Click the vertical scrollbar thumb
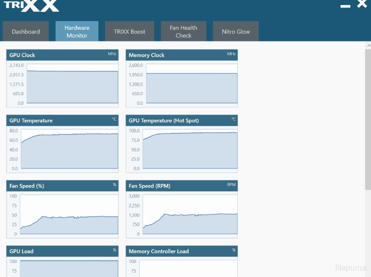 (368, 117)
